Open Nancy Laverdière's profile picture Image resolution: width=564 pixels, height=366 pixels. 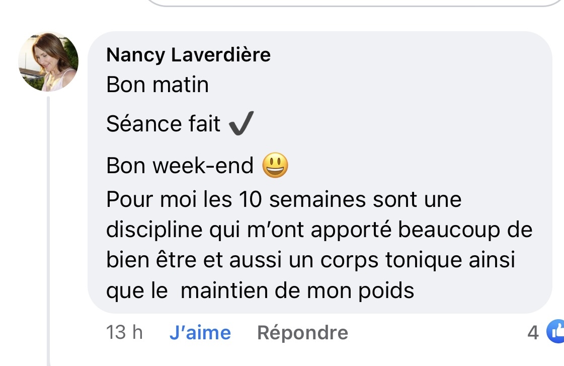[x=48, y=62]
